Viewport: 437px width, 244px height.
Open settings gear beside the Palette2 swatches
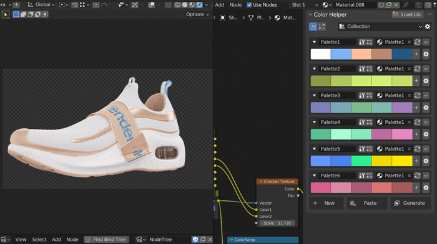(426, 81)
